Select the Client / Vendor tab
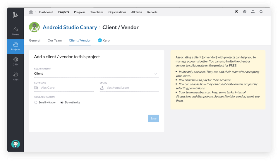The height and width of the screenshot is (161, 278). (x=80, y=40)
